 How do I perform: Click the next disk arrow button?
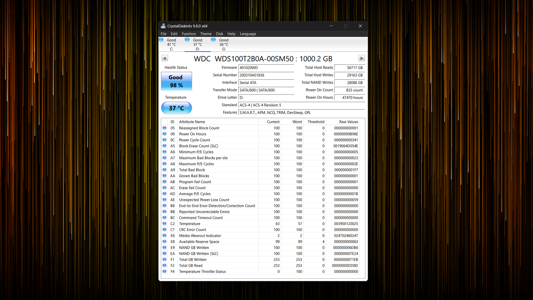click(x=362, y=58)
